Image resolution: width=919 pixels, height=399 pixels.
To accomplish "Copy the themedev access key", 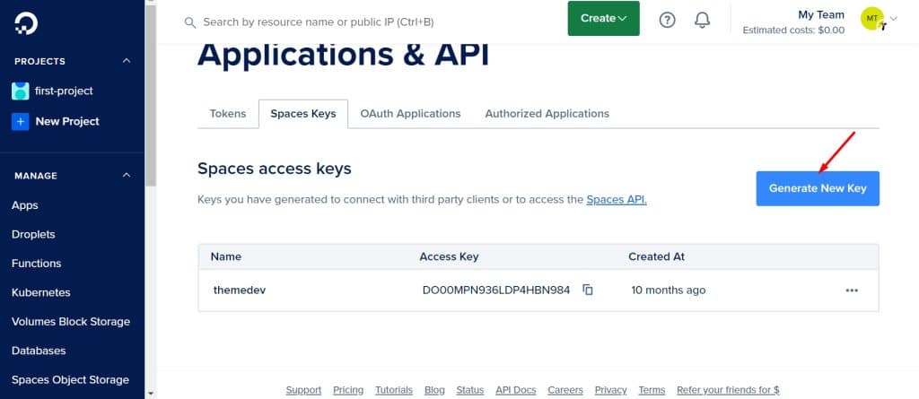I will coord(588,290).
